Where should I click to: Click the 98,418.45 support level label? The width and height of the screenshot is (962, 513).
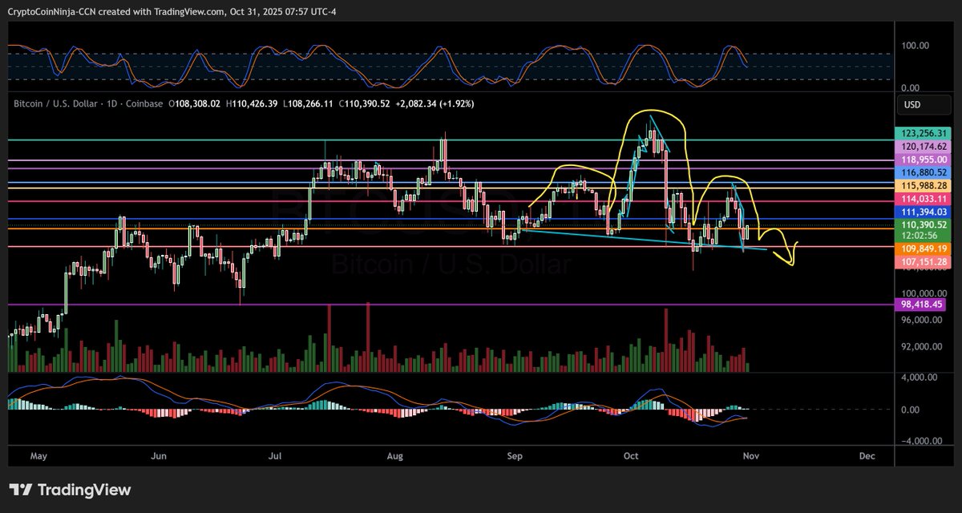922,305
